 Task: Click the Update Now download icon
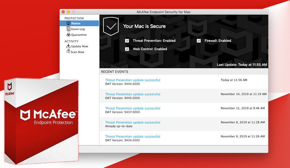click(x=68, y=46)
